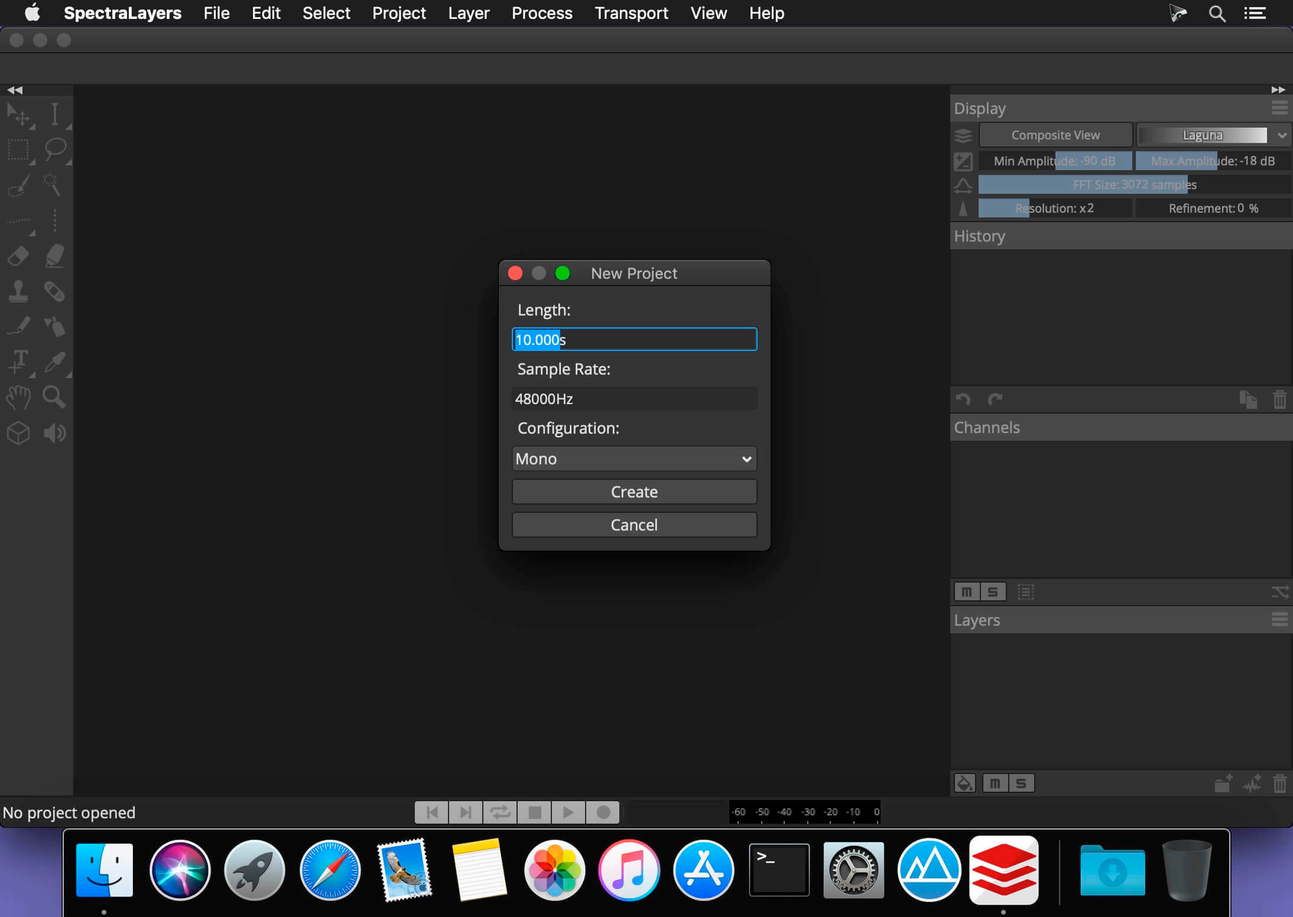Screen dimensions: 1293x917
Task: Open the Display panel options menu
Action: [x=1279, y=108]
